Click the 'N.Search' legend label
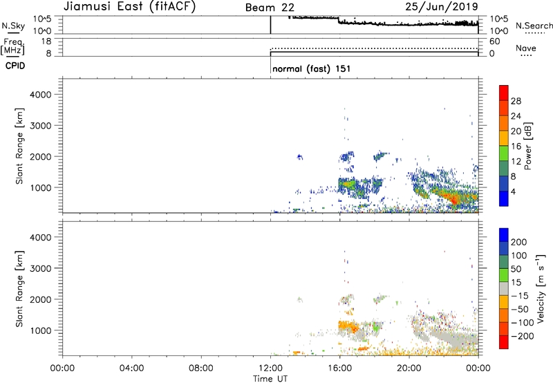Image resolution: width=553 pixels, height=383 pixels. click(x=534, y=26)
